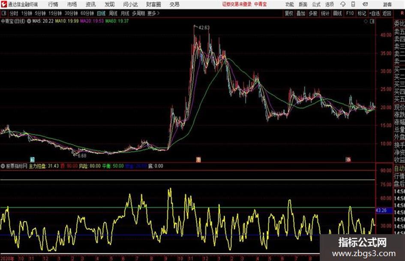
Task: Click the 底: 0.00 indicator label
Action: coord(156,166)
